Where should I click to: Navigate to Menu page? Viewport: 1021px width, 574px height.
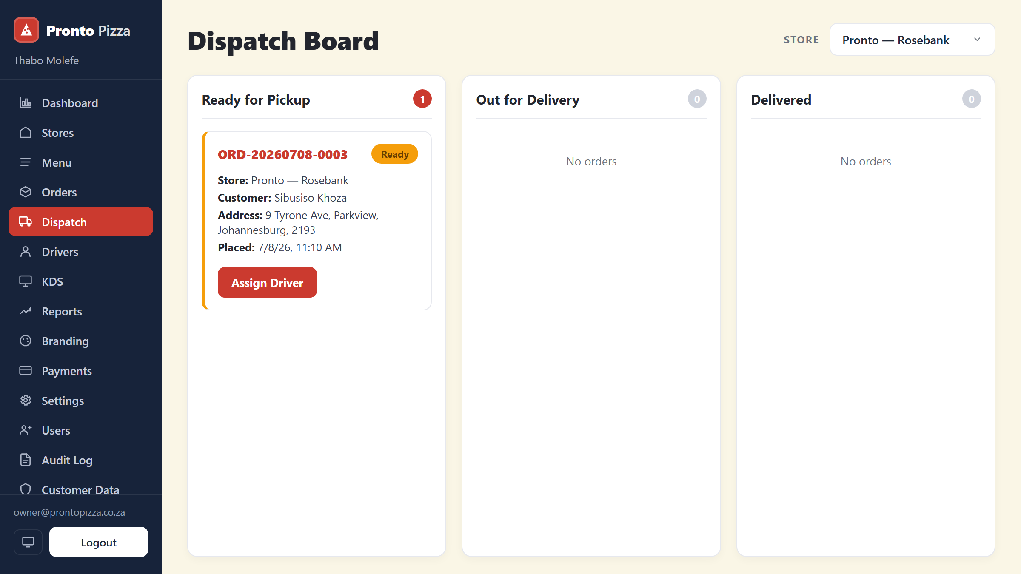[81, 162]
